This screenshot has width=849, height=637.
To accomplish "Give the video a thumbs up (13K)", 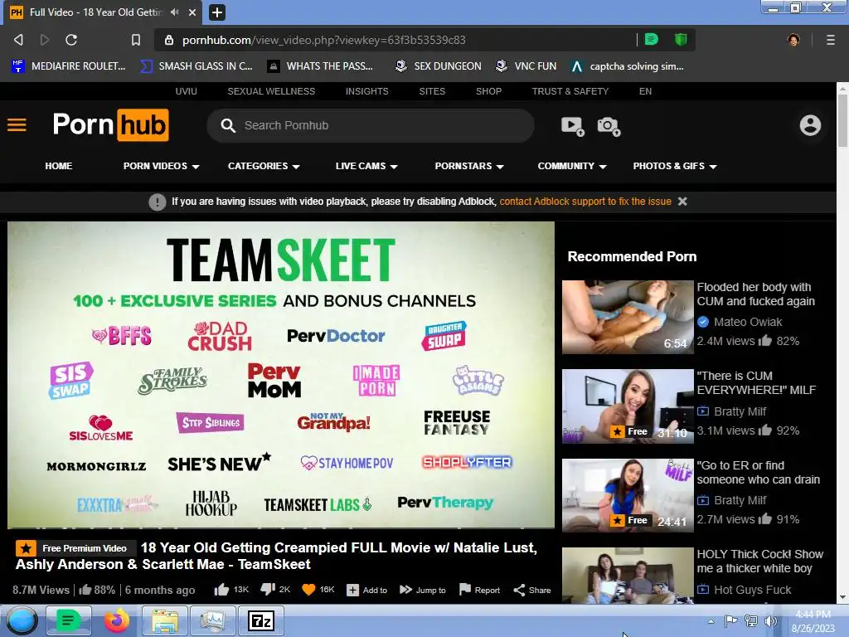I will [231, 590].
